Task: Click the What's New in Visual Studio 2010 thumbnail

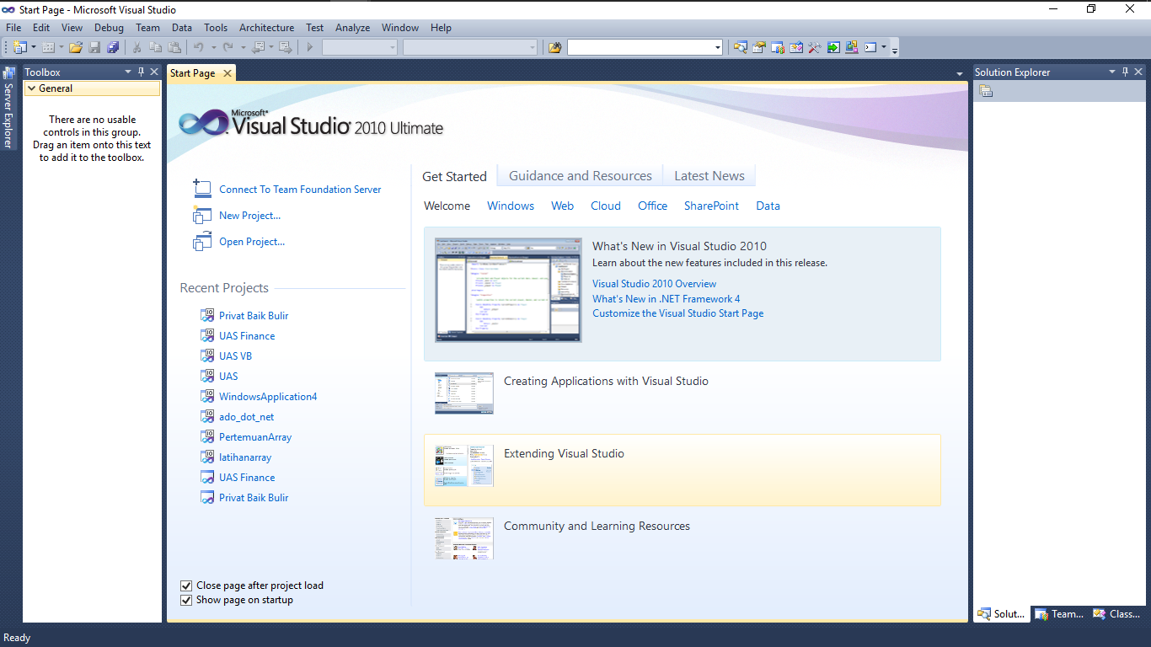Action: (x=508, y=290)
